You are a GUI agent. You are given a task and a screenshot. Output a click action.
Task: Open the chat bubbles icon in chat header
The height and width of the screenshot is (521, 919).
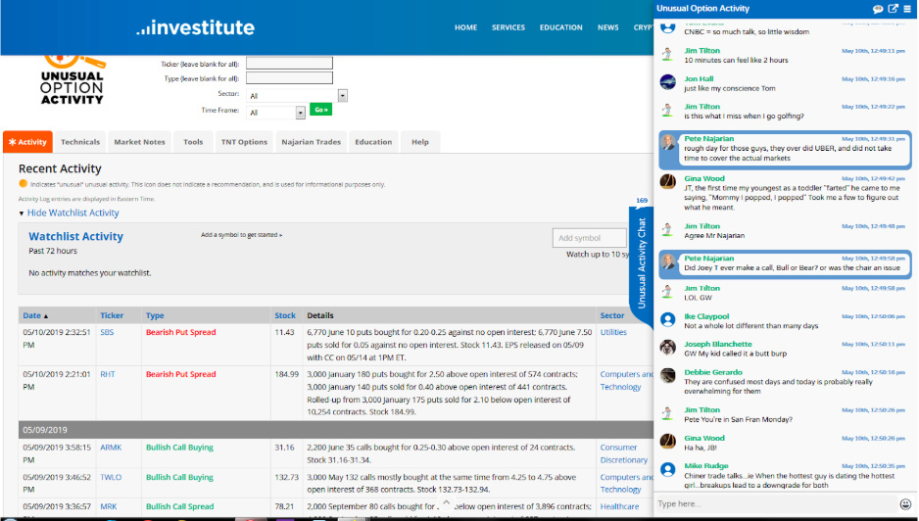click(x=878, y=9)
